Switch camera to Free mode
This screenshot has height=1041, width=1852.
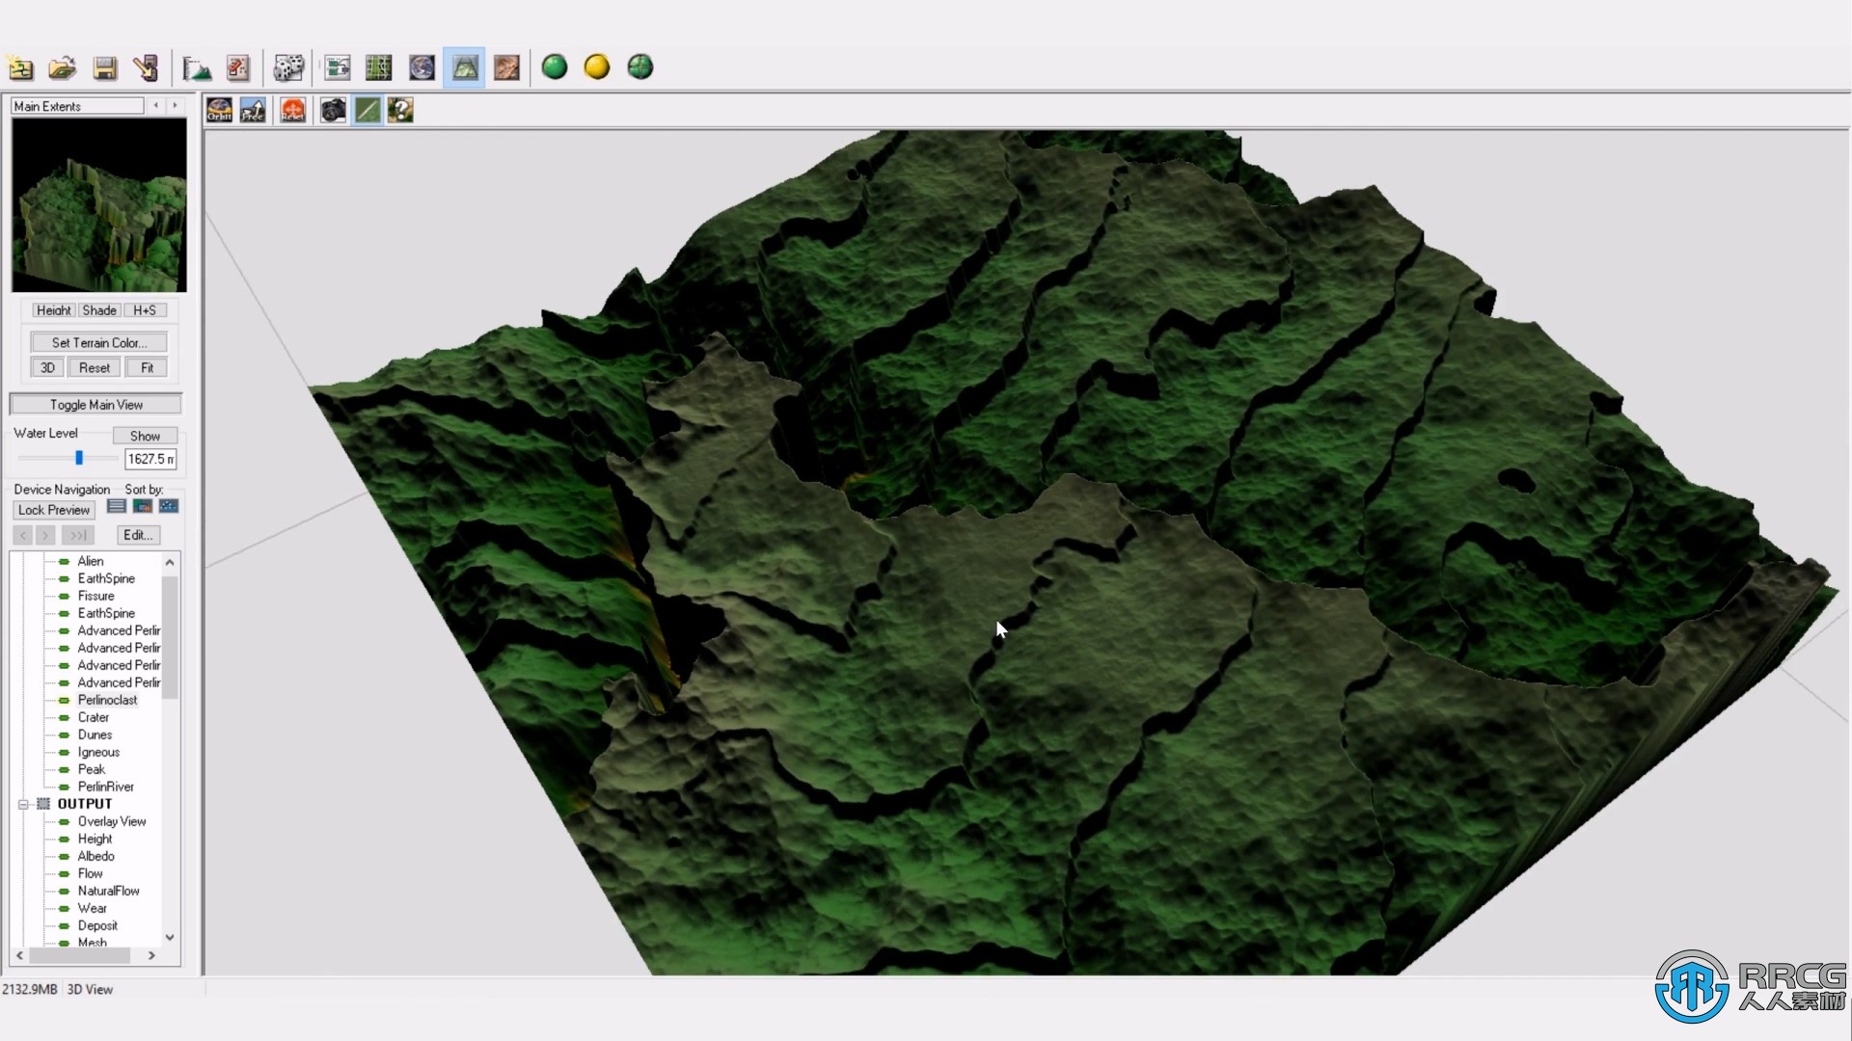[253, 110]
